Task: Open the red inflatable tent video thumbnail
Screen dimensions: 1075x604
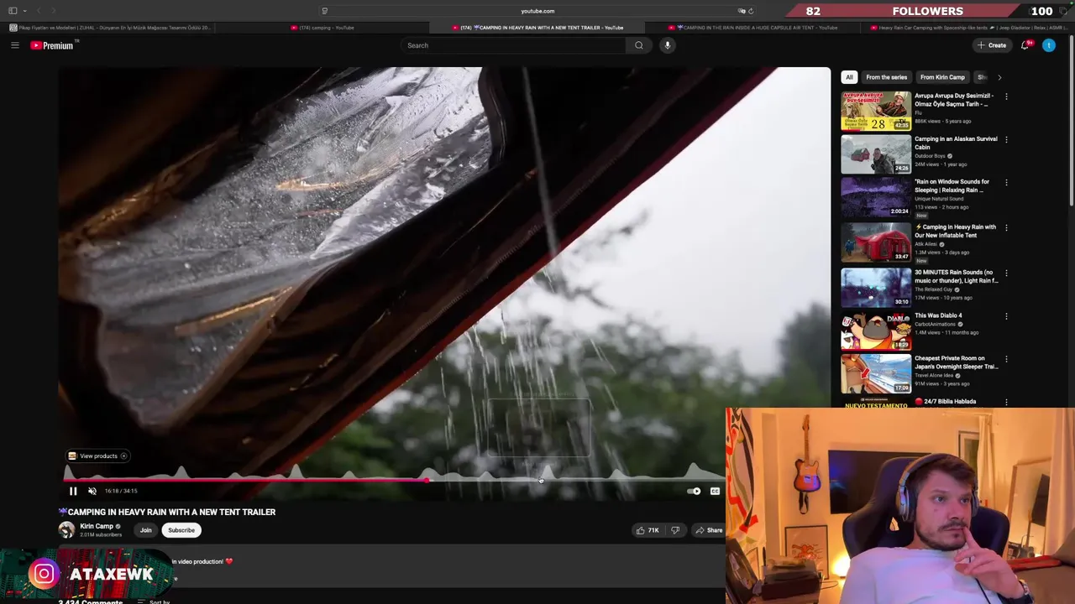Action: 876,242
